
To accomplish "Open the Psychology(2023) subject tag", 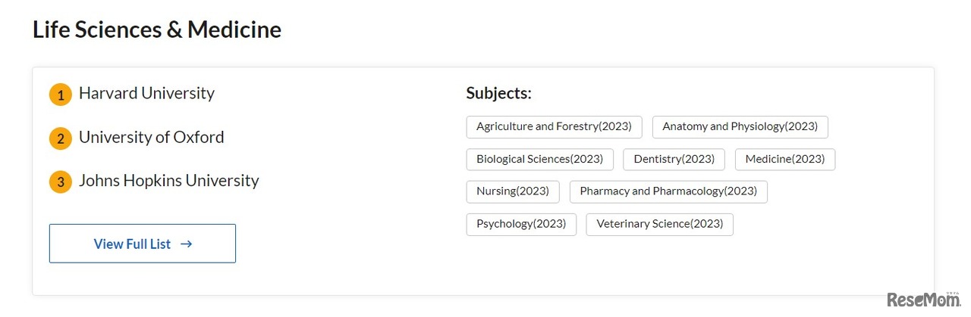I will 521,224.
